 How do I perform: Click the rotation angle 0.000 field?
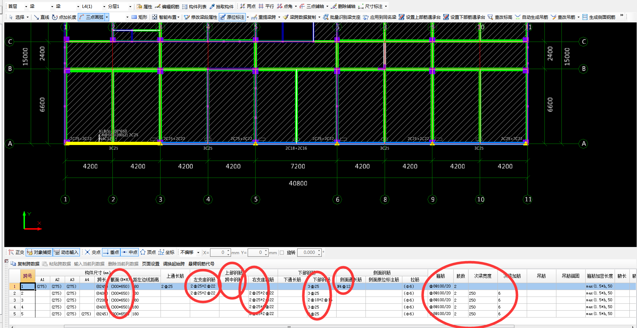(x=309, y=252)
